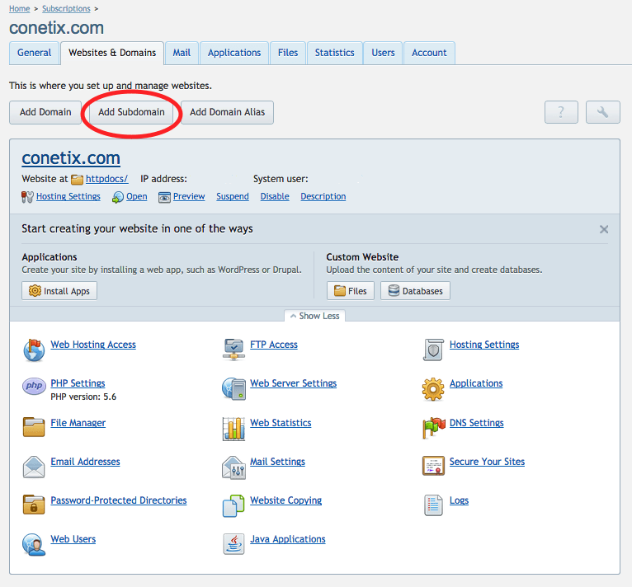Click the folder icon beside httpdocs/

(77, 179)
